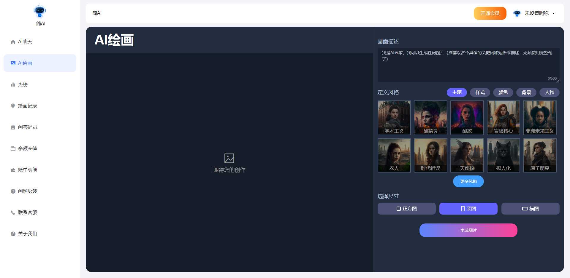
Task: Select the 竖图 size option
Action: [x=468, y=208]
